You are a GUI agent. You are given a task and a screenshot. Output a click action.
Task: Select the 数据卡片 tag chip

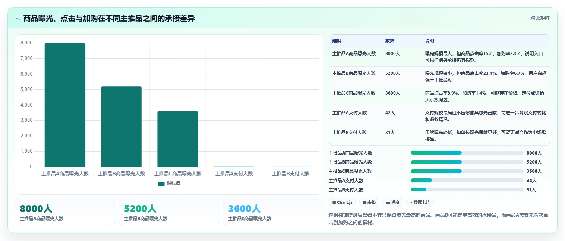tap(420, 202)
